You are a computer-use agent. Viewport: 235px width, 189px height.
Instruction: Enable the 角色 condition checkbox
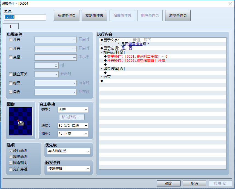point(10,92)
